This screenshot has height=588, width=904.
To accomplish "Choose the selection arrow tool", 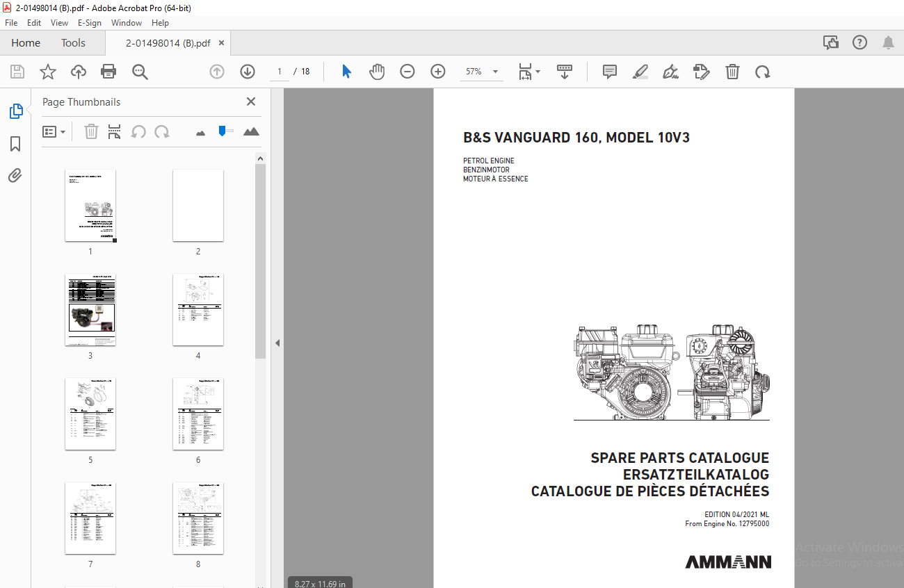I will click(x=346, y=72).
